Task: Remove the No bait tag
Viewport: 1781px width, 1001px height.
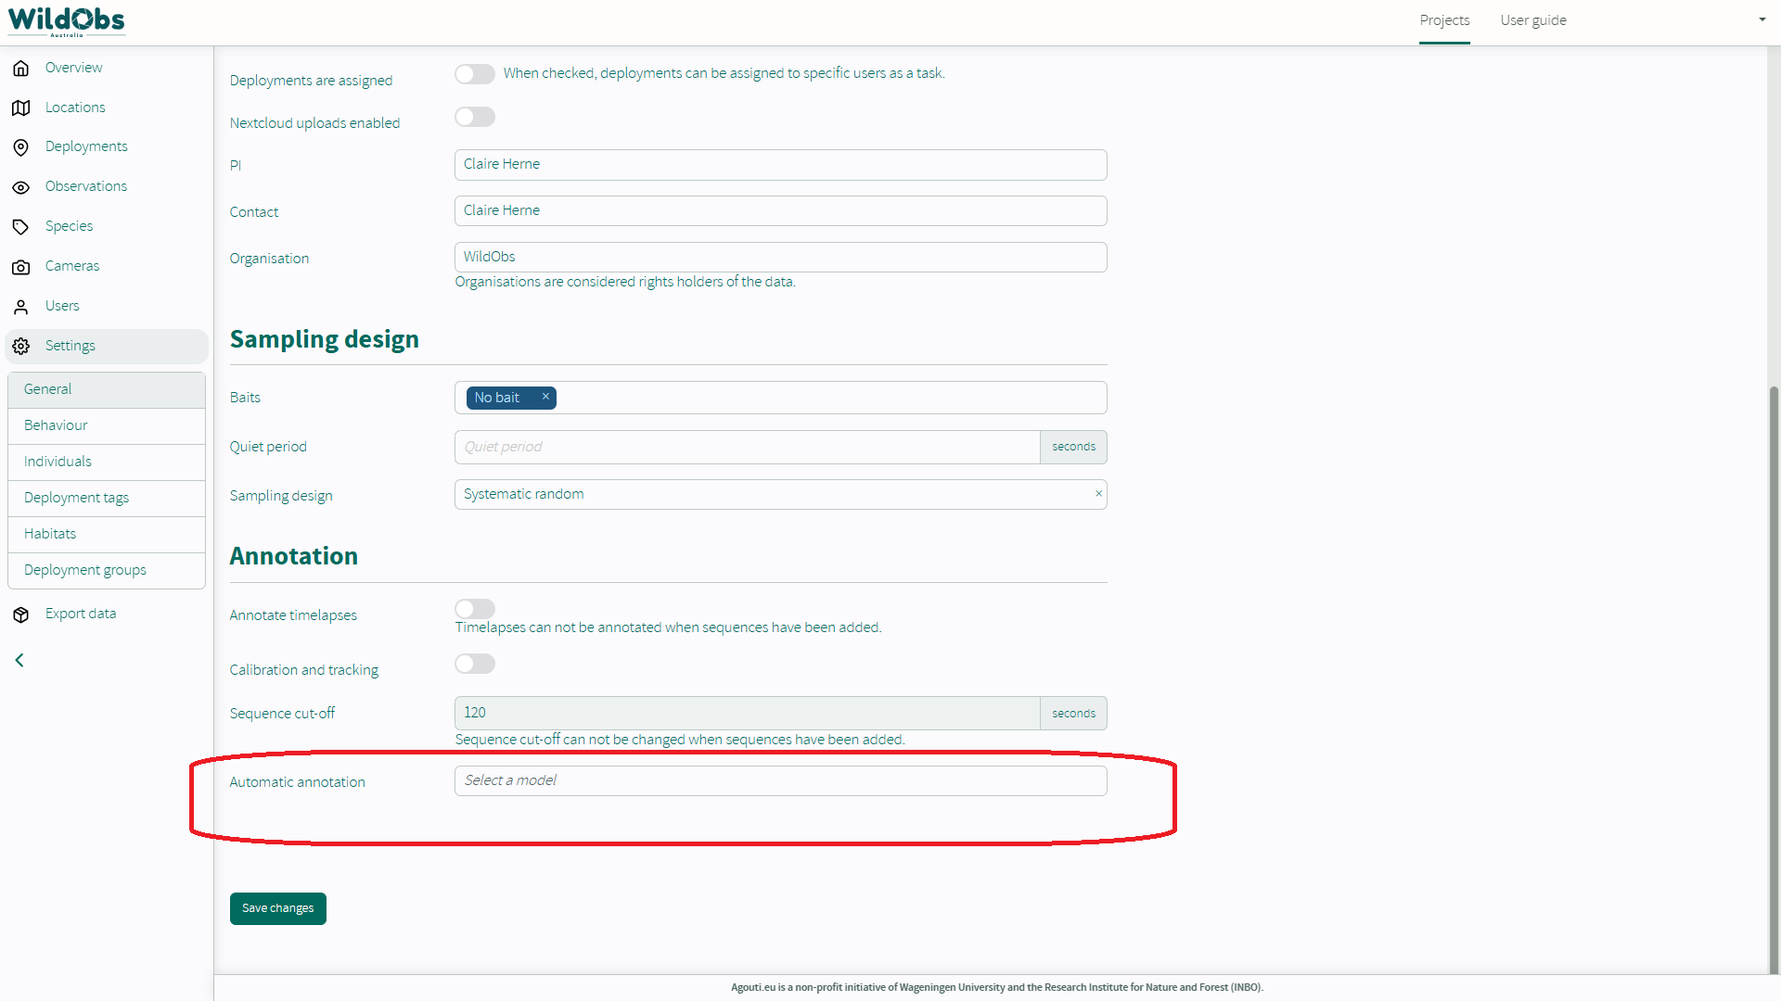Action: [x=545, y=397]
